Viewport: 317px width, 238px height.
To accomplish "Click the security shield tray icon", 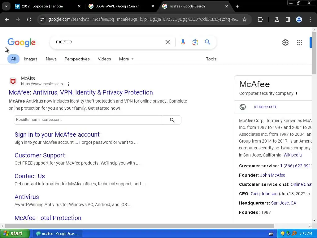I will tap(283, 234).
